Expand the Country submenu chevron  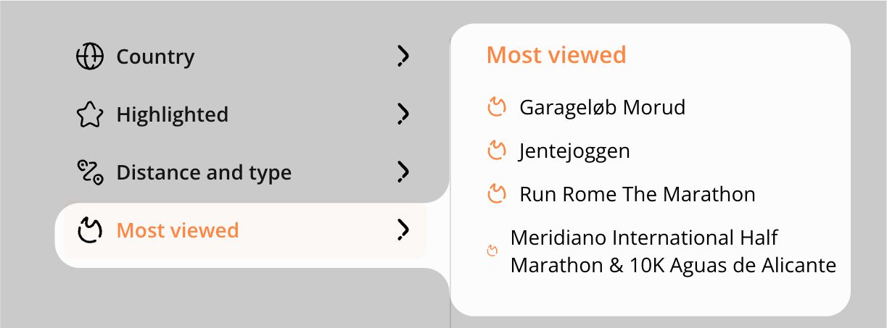point(403,56)
